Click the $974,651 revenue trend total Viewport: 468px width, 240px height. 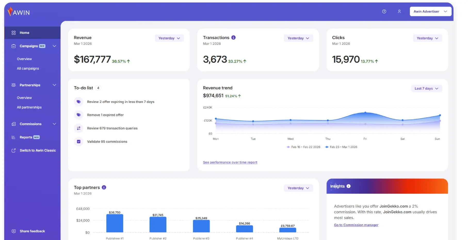tap(213, 96)
